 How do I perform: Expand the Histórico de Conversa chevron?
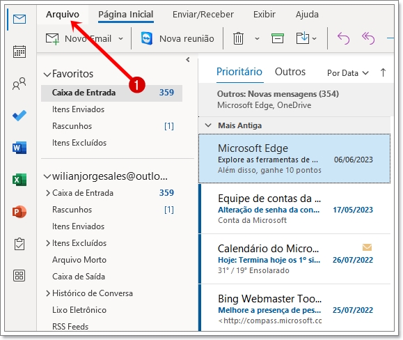[x=48, y=293]
